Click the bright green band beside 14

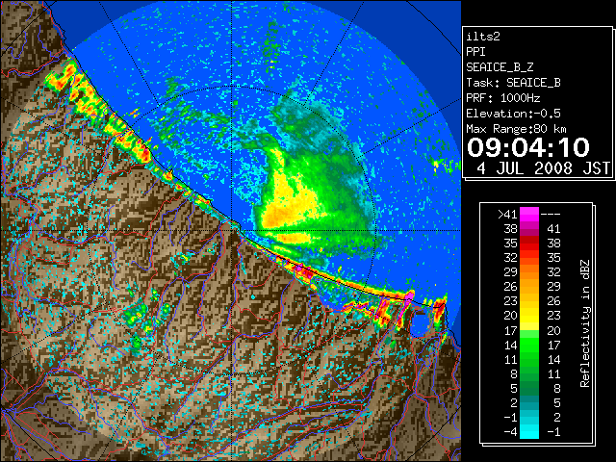coord(529,345)
